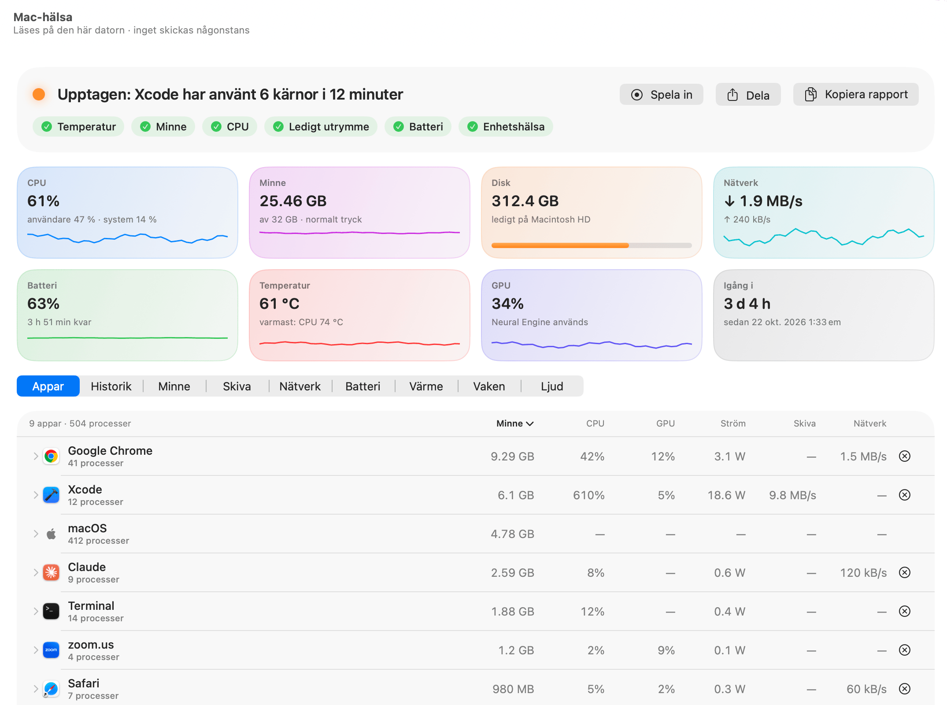Open the GPU 34% stats card
947x705 pixels.
pos(592,315)
